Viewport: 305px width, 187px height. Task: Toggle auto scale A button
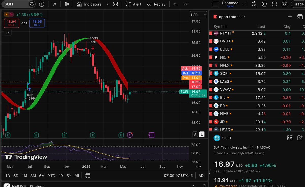(195, 134)
